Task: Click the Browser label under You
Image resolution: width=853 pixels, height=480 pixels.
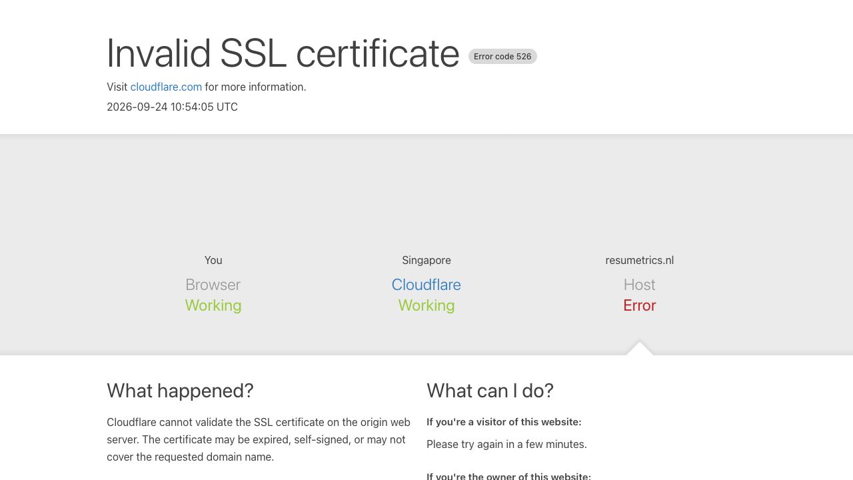Action: coord(213,285)
